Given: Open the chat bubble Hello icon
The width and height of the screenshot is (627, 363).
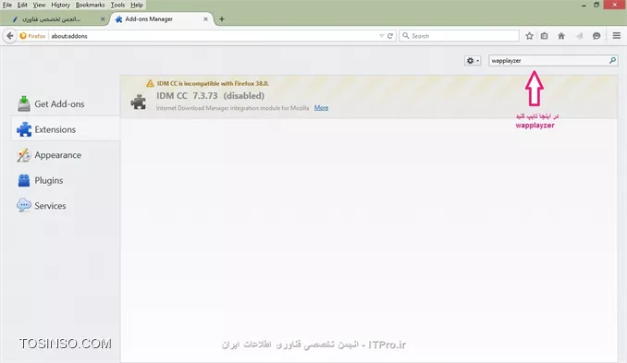Looking at the screenshot, I should [x=596, y=36].
